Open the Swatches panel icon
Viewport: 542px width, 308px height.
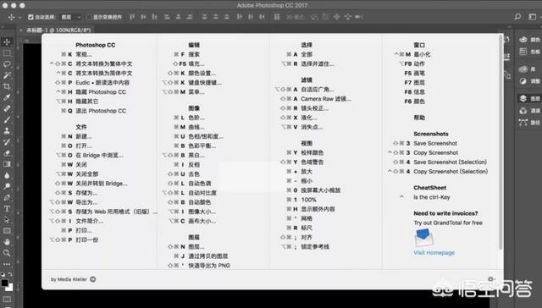coord(523,52)
